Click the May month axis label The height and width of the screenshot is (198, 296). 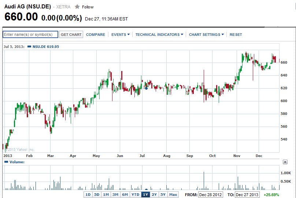[x=96, y=156]
